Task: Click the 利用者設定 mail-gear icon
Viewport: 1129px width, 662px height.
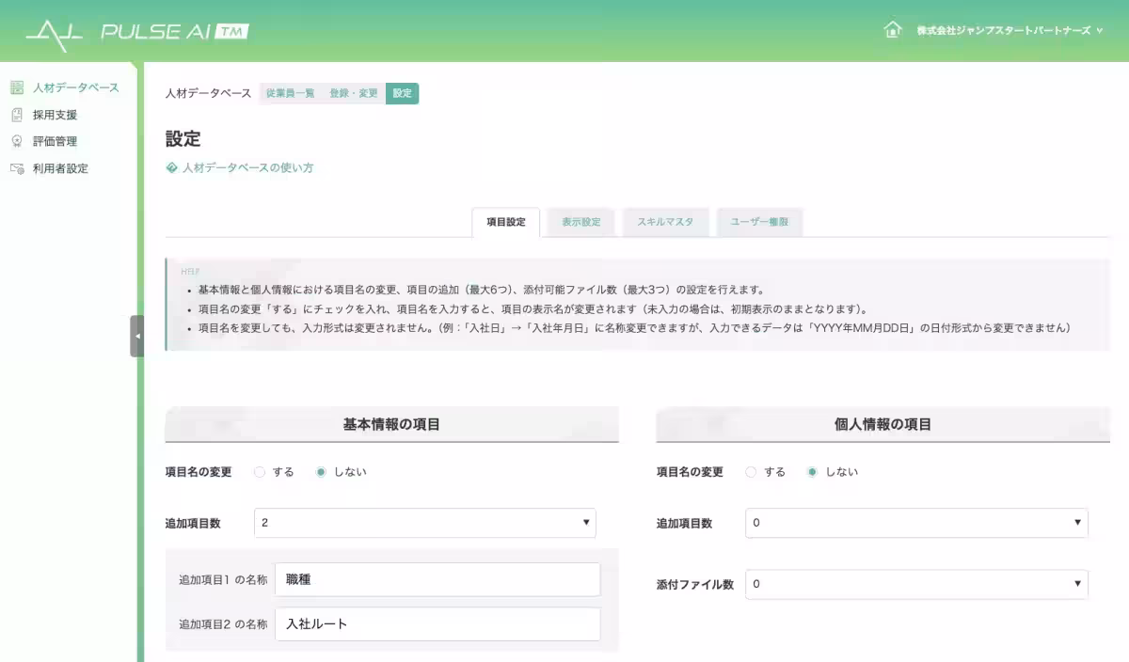Action: point(15,168)
